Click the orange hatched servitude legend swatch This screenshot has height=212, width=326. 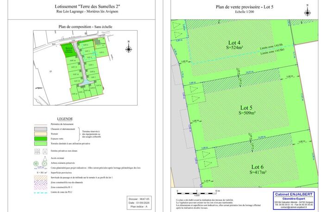coord(41,178)
